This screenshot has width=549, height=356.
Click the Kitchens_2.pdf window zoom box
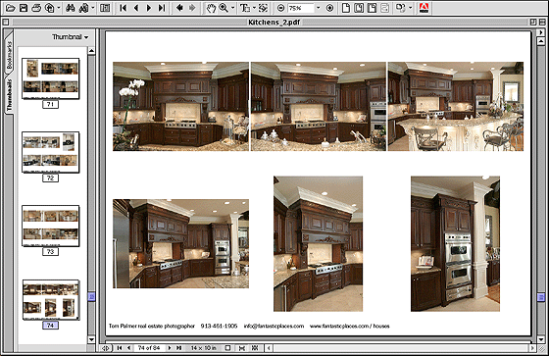[533, 23]
